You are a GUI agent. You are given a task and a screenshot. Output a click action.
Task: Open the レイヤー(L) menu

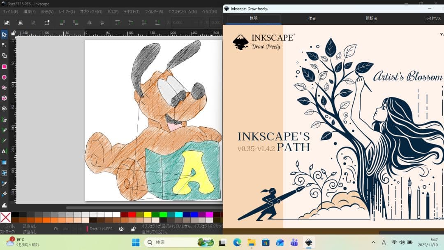pos(67,12)
